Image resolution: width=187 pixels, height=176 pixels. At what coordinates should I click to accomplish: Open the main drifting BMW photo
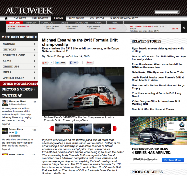[83, 91]
